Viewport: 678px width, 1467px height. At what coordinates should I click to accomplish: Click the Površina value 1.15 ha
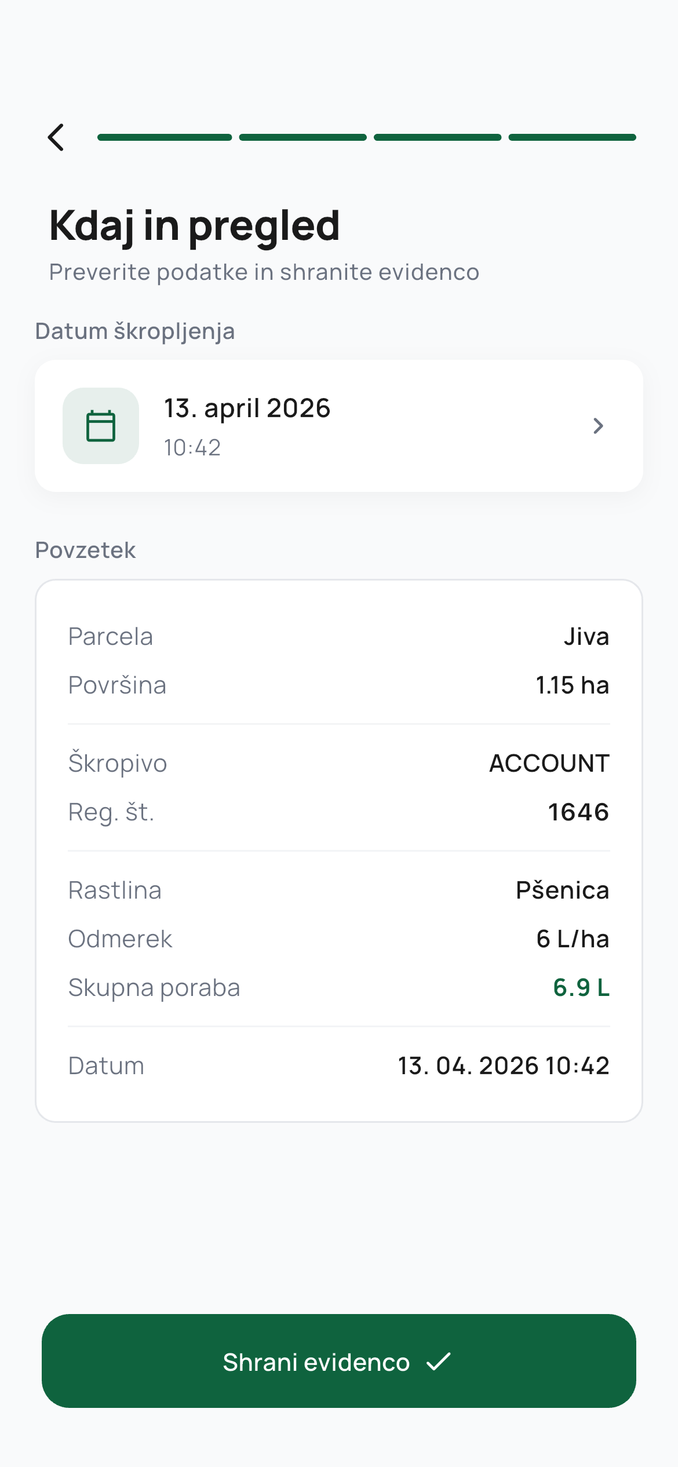click(x=572, y=685)
